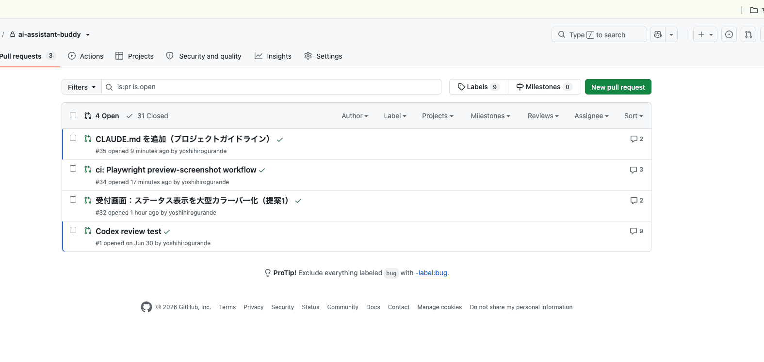Open the Codex review test pull request
Screen dimensions: 764x362
coord(129,232)
